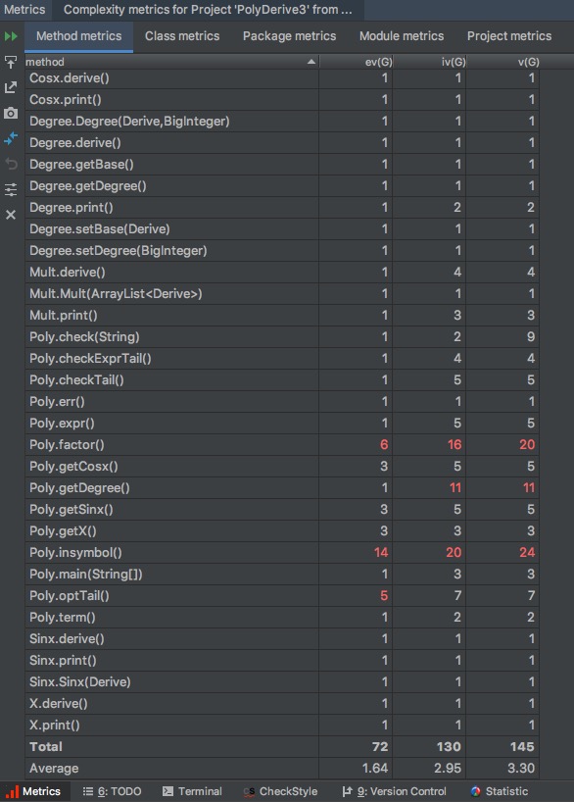574x802 pixels.
Task: Select the Poly.getX() row
Action: click(x=282, y=531)
